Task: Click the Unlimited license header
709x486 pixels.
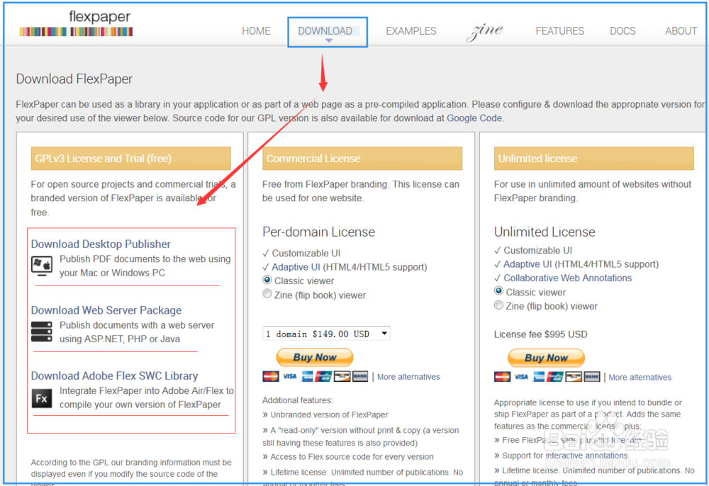Action: pos(593,159)
